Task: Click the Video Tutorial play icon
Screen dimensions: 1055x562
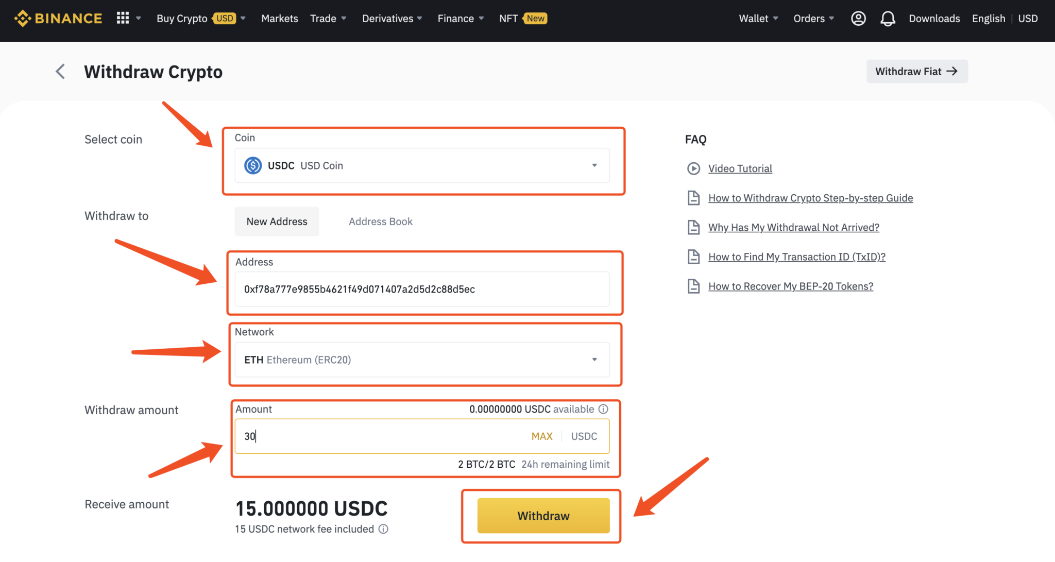Action: tap(693, 168)
